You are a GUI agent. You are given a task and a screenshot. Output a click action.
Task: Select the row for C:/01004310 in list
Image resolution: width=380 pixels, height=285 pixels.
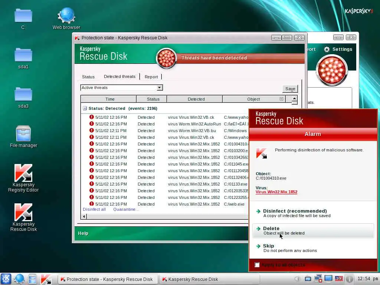[x=165, y=144]
